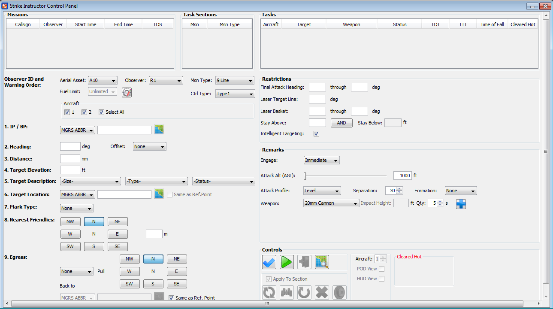The image size is (553, 309).
Task: Open the map picker beside Target Location field
Action: tap(159, 194)
